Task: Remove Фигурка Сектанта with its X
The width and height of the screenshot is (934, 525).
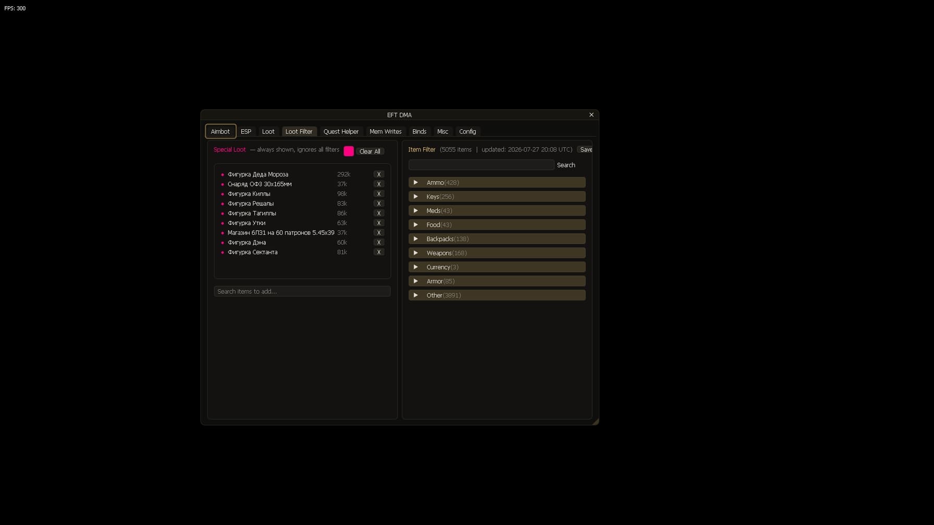Action: click(x=379, y=252)
